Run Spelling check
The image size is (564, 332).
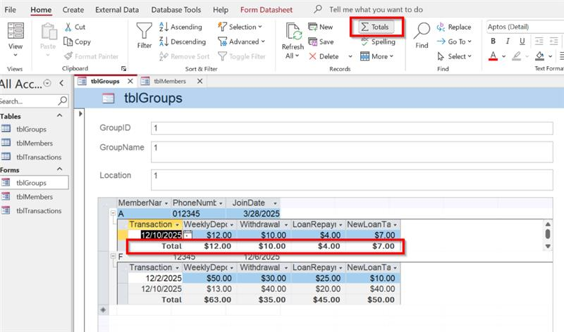378,41
